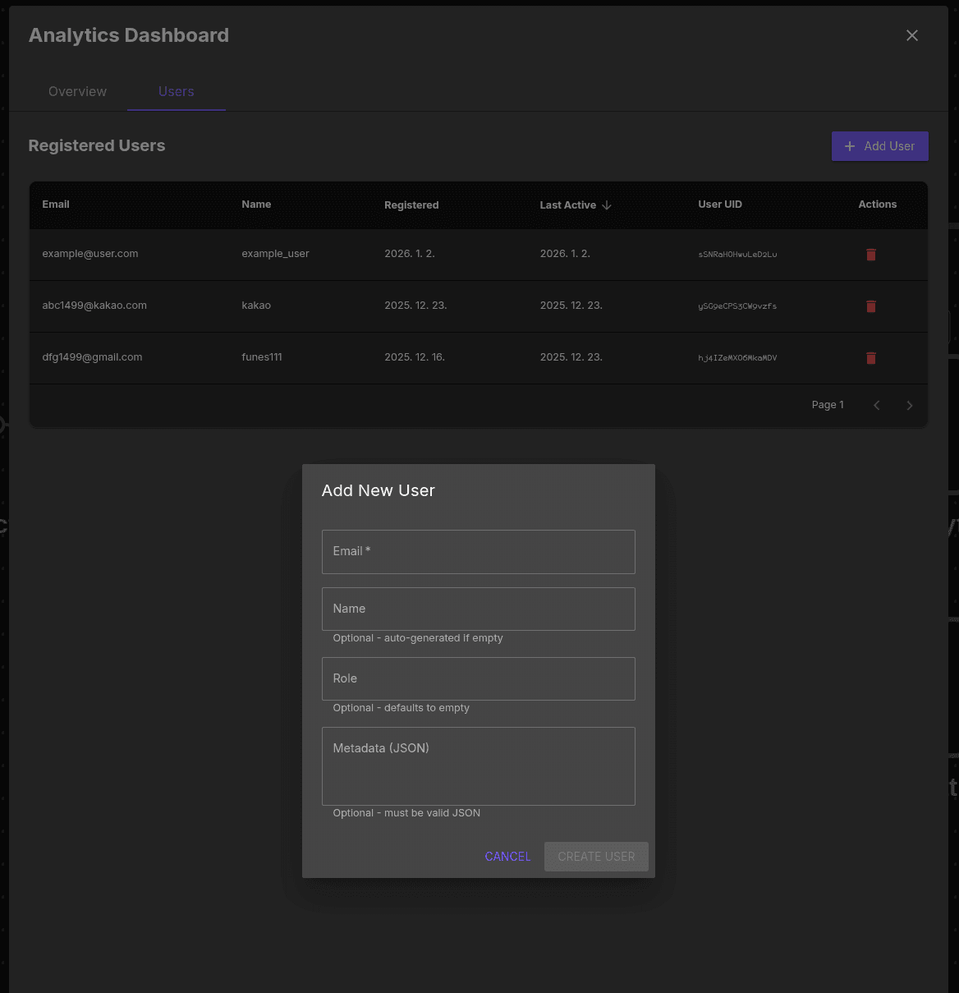Viewport: 959px width, 993px height.
Task: Click the Metadata JSON text area
Action: (x=479, y=766)
